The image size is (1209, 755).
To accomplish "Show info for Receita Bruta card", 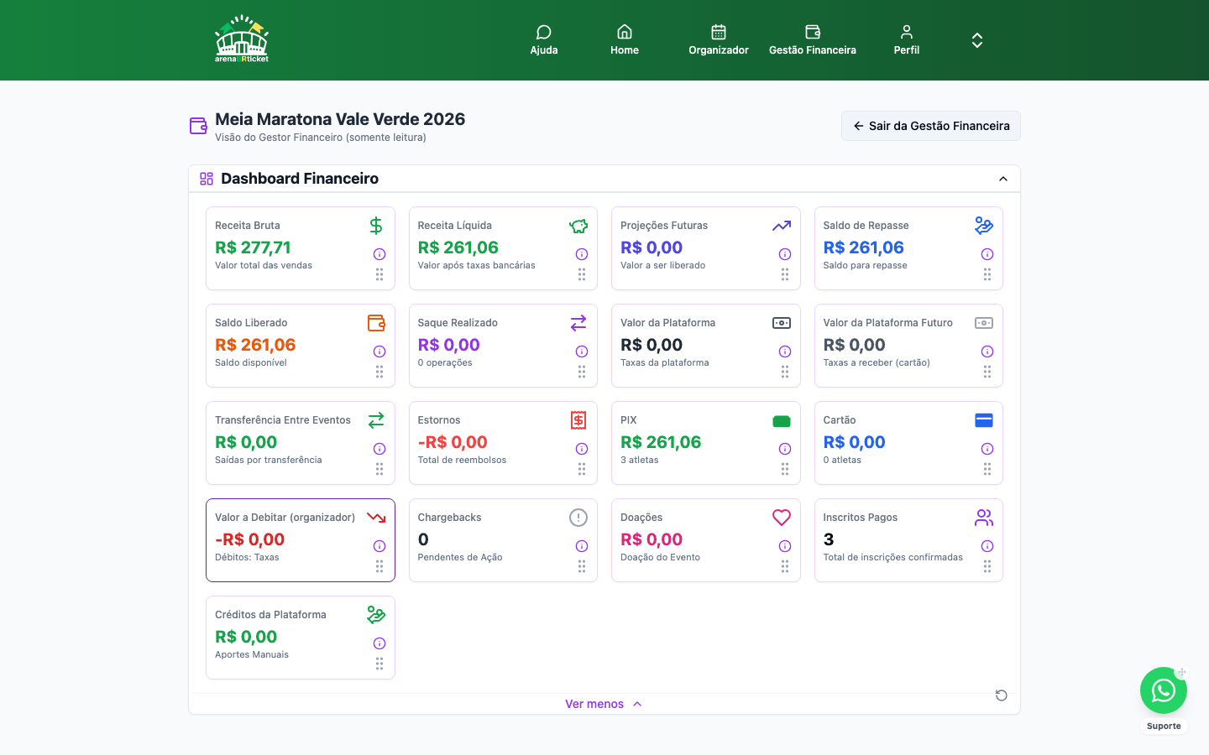I will 379,254.
